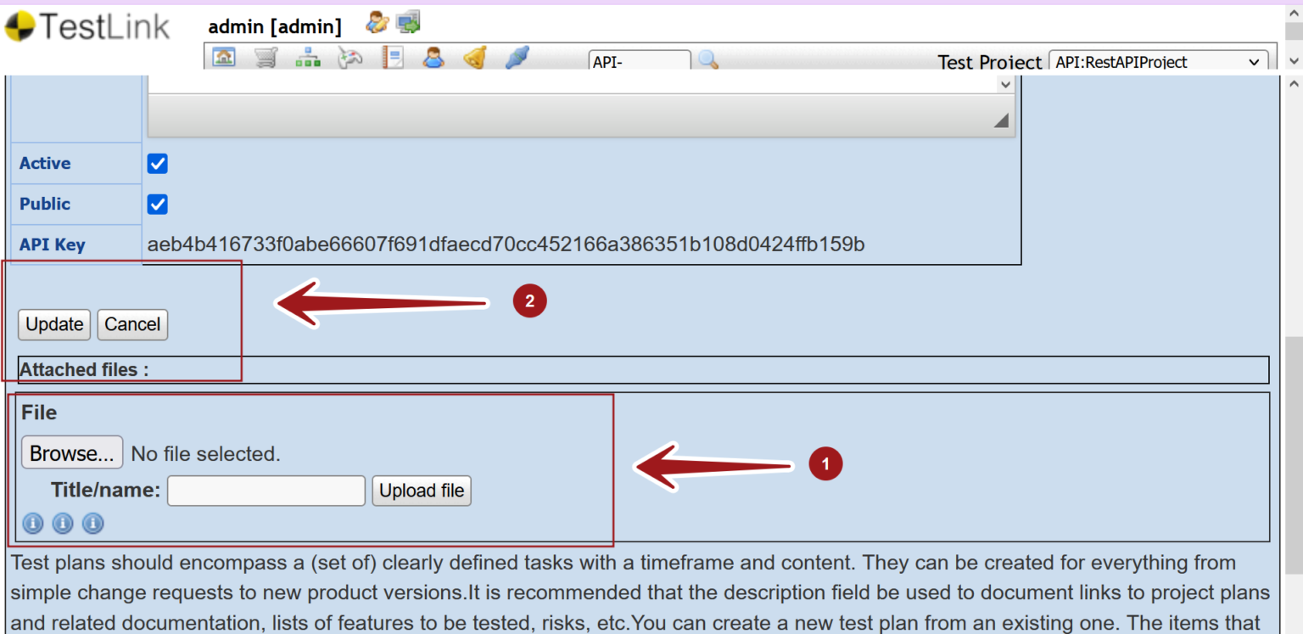Open My Settings icon next to admin

click(376, 23)
